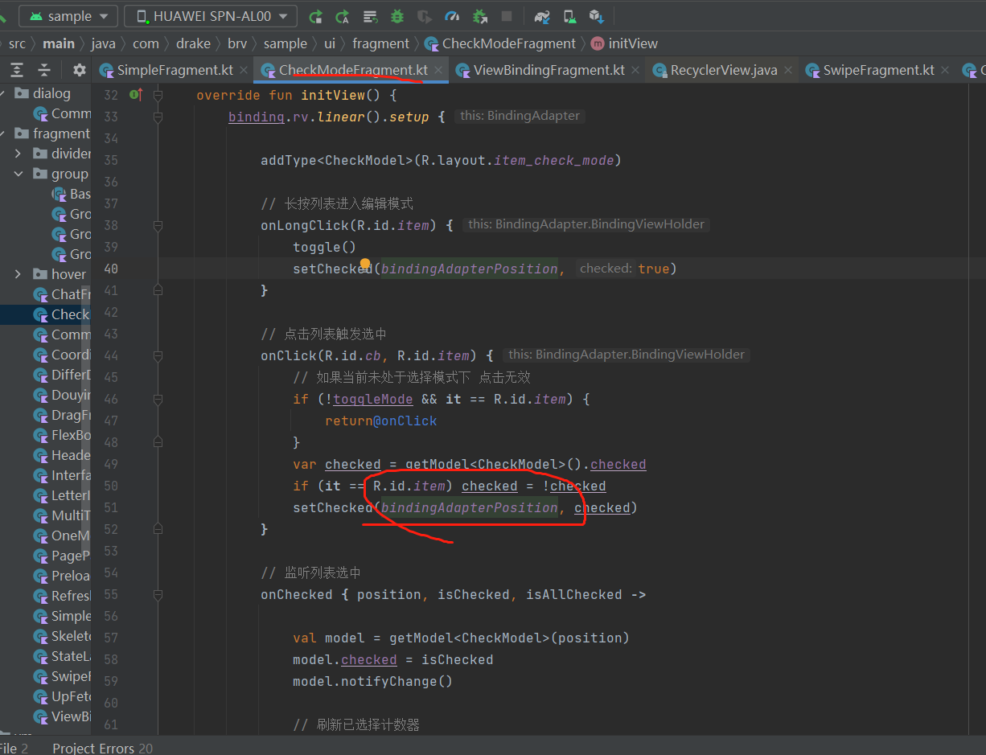Click the fragment breadcrumb segment
The height and width of the screenshot is (755, 986).
pyautogui.click(x=381, y=43)
